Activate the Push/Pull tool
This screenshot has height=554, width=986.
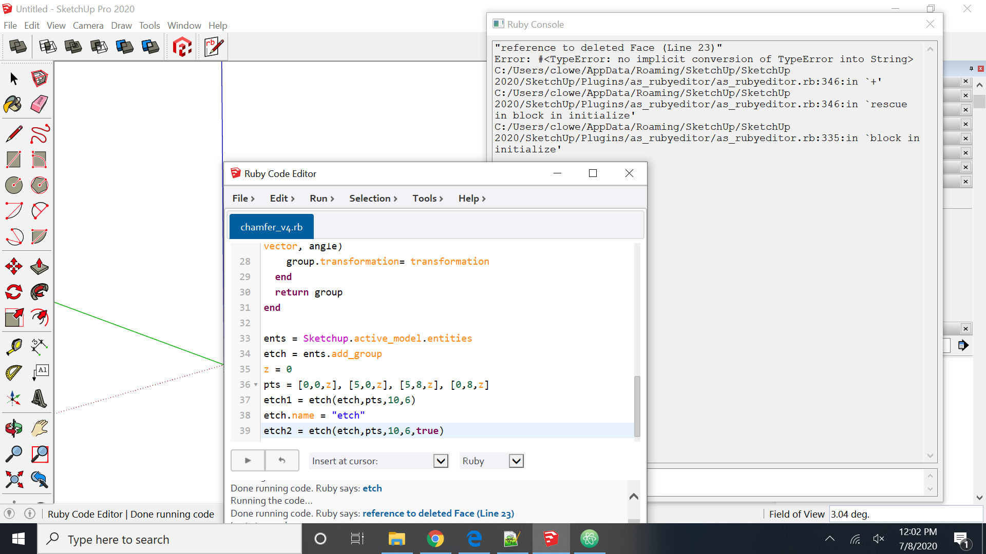(x=39, y=266)
